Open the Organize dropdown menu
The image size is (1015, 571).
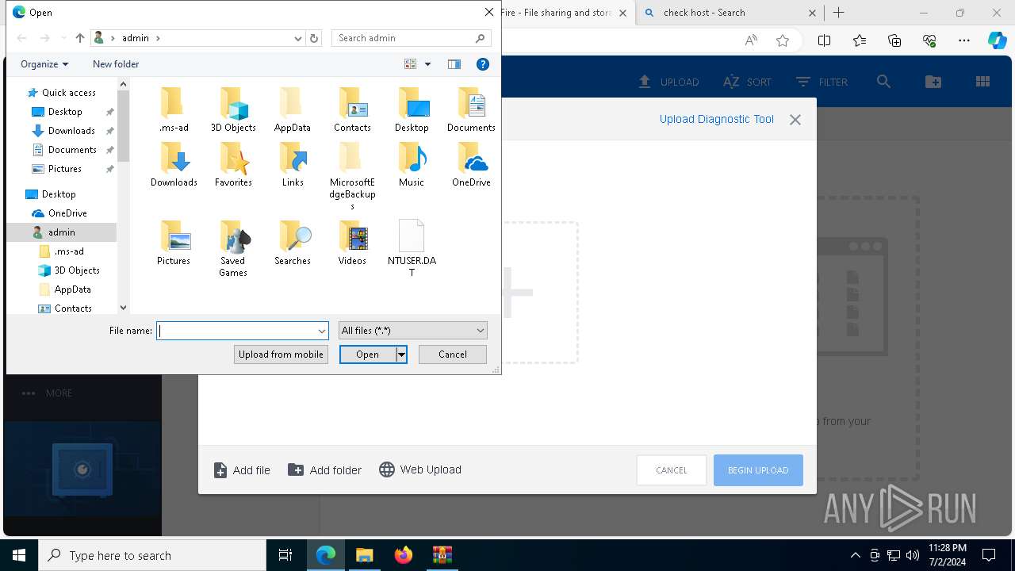(x=44, y=64)
